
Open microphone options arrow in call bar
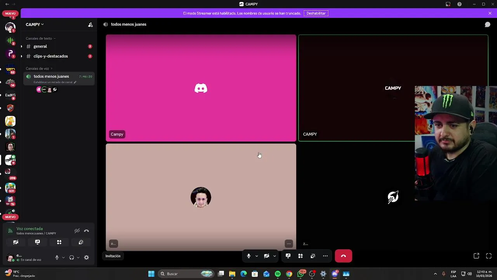257,256
